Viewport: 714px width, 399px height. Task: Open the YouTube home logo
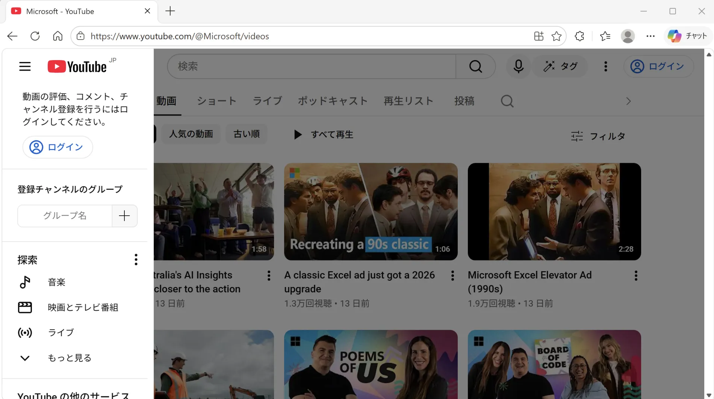pos(77,66)
